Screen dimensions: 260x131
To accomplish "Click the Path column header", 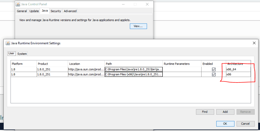I will point(134,64).
